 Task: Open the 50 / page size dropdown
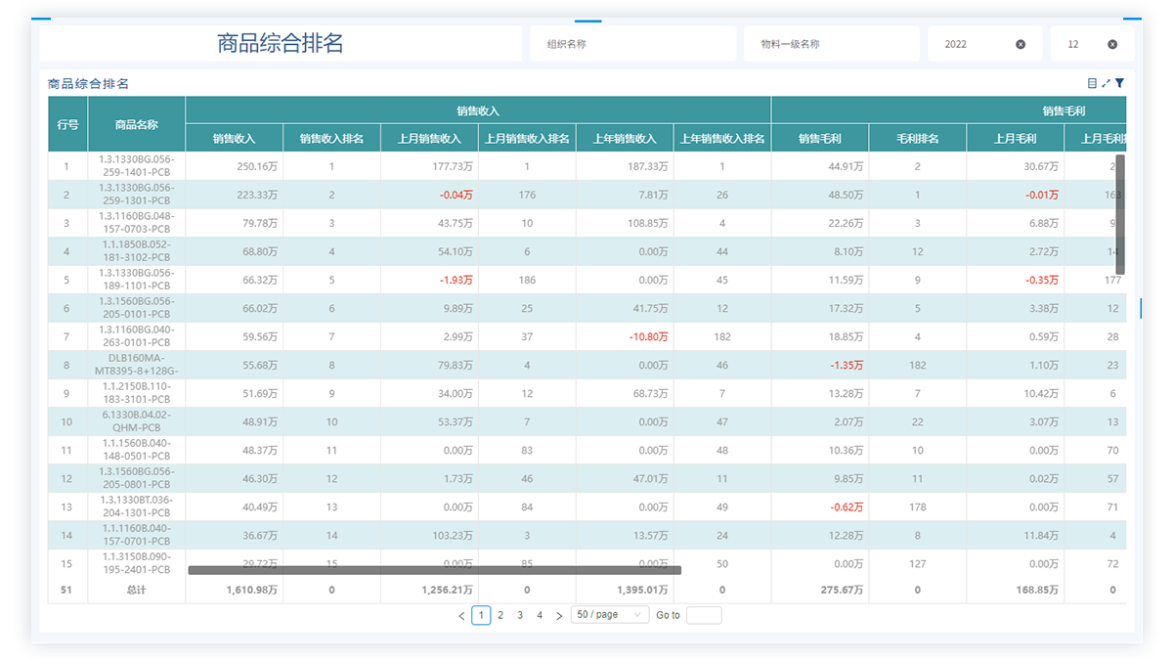point(609,615)
